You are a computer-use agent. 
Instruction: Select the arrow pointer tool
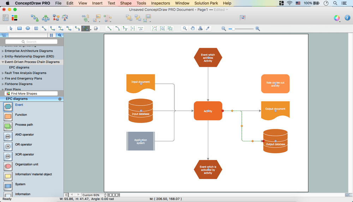click(11, 28)
